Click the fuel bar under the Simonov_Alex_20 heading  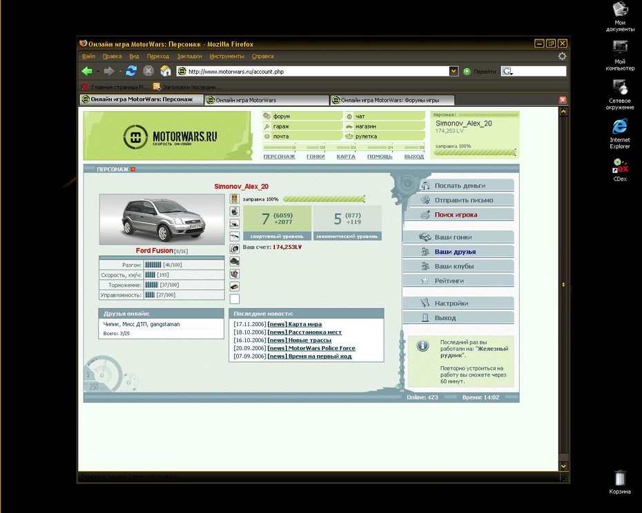[324, 199]
